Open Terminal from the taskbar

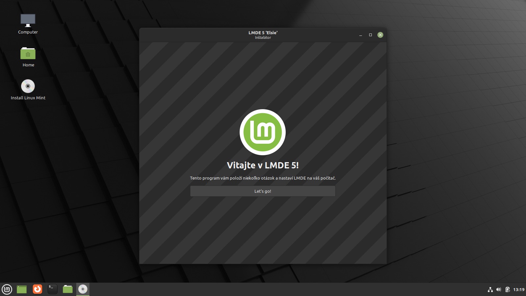click(53, 289)
